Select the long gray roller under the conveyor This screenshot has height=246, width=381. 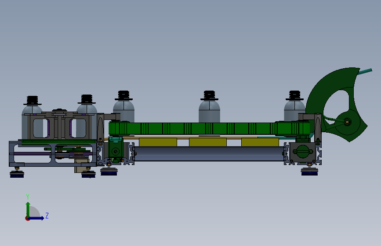[x=209, y=154]
